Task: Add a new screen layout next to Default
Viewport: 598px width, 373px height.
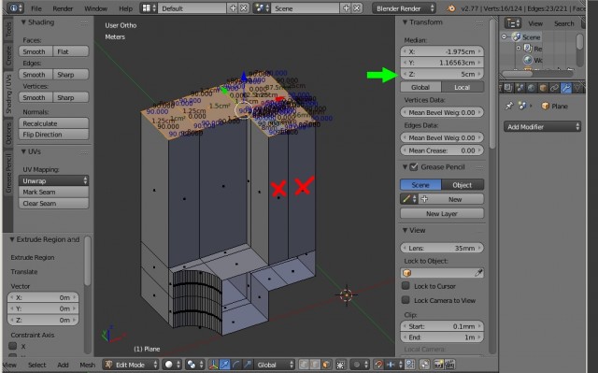Action: point(233,8)
